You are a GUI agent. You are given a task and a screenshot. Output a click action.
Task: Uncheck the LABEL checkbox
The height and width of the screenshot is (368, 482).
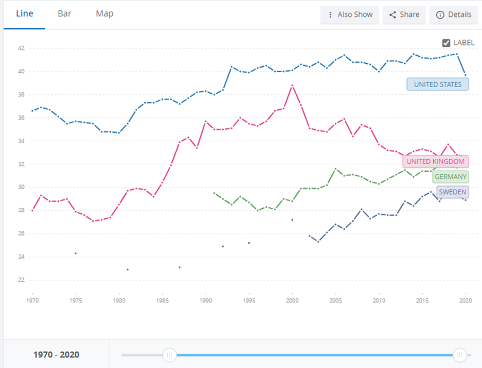coord(447,43)
